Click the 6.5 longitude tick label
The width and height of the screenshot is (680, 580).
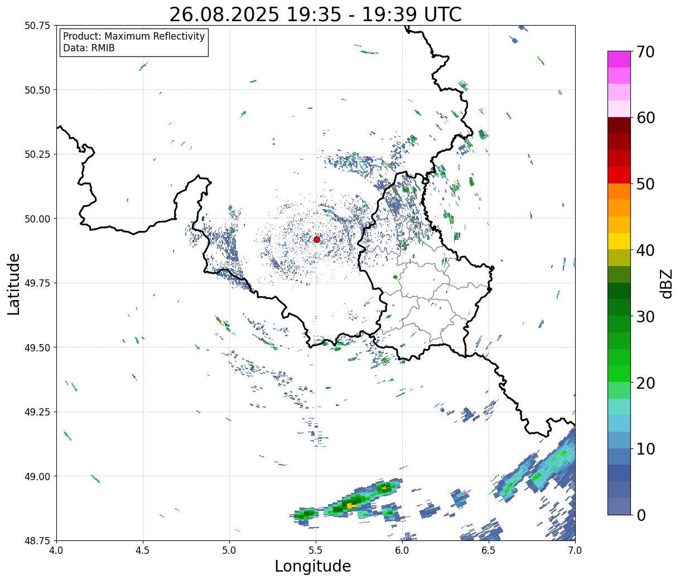pyautogui.click(x=489, y=551)
